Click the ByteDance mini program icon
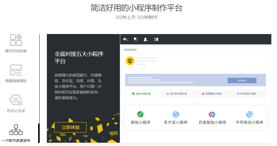The height and width of the screenshot is (146, 277). (249, 114)
